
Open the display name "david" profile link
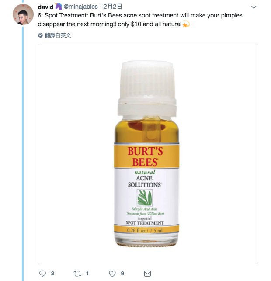(46, 7)
